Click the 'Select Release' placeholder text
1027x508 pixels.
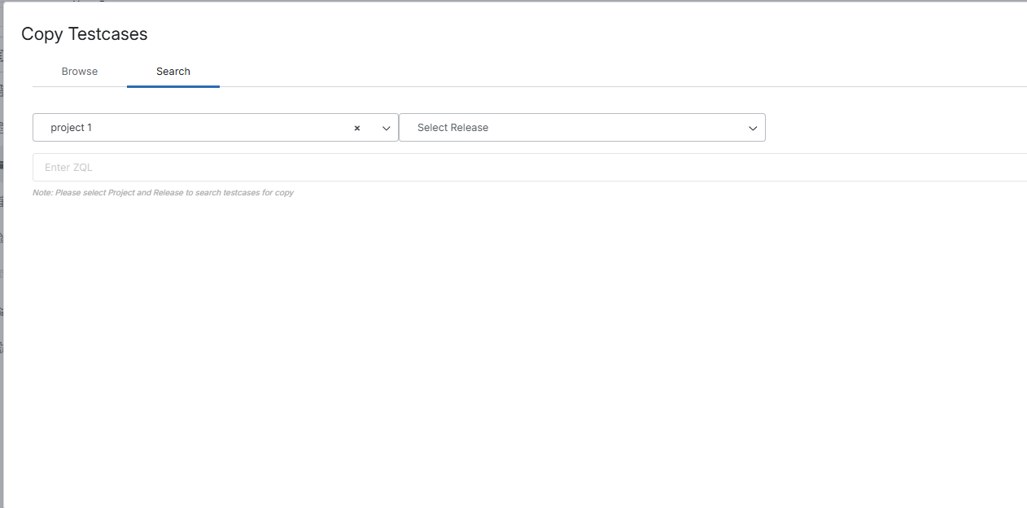tap(452, 128)
